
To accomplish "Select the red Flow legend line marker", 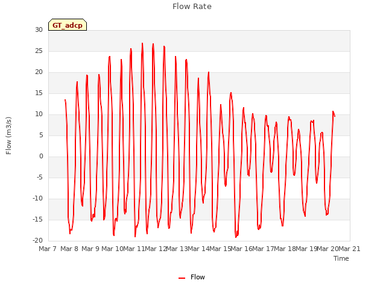I will (x=182, y=278).
